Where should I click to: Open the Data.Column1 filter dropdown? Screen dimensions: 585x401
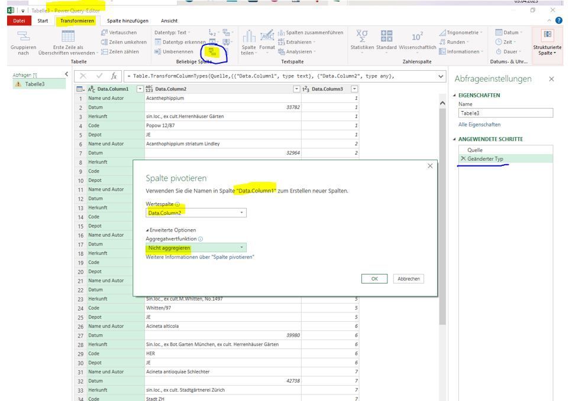point(140,89)
